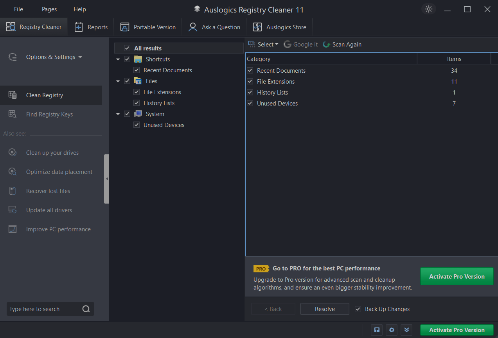Click the Select toolbar icon
Viewport: 498px width, 338px height.
point(252,45)
